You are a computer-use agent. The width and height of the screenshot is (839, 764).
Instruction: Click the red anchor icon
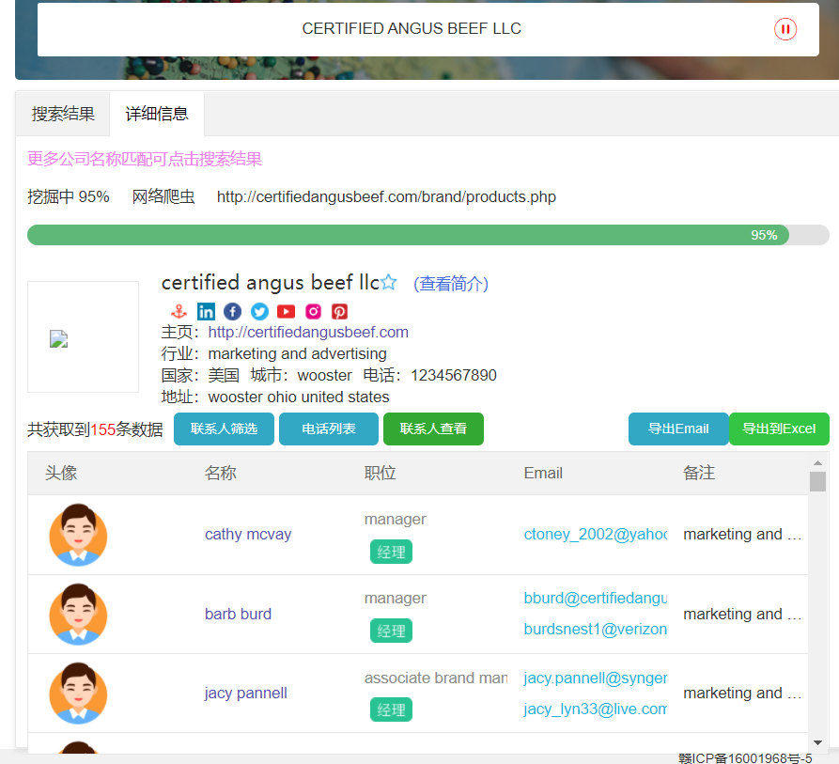pyautogui.click(x=179, y=312)
